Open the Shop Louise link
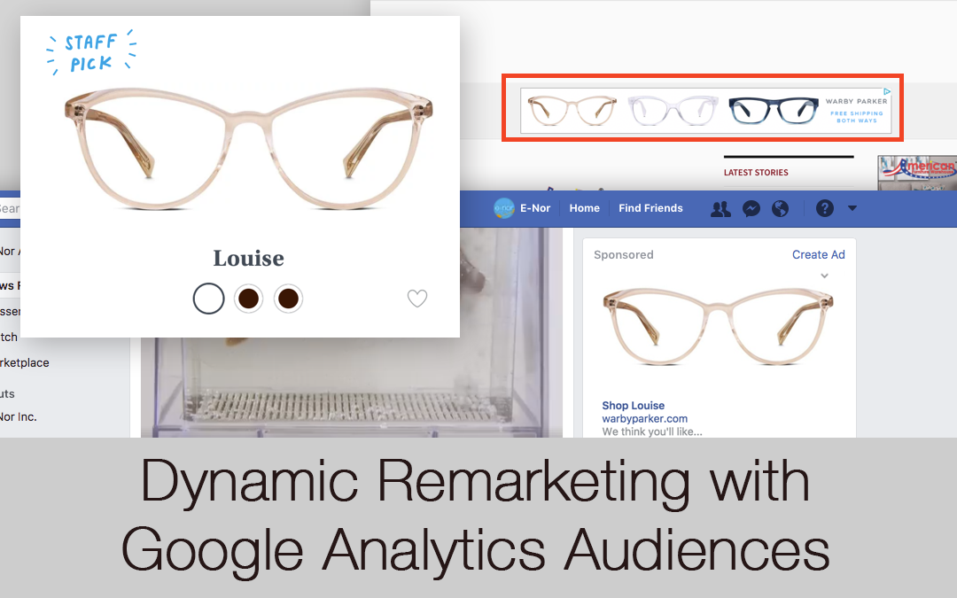957x598 pixels. pos(633,405)
